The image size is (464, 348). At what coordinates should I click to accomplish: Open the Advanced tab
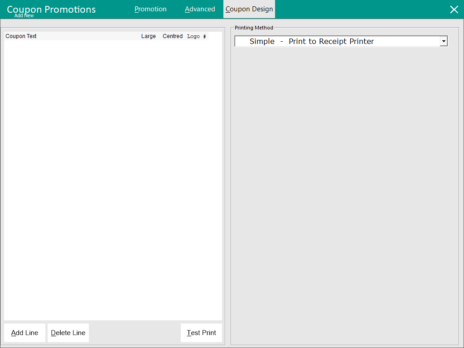(200, 9)
